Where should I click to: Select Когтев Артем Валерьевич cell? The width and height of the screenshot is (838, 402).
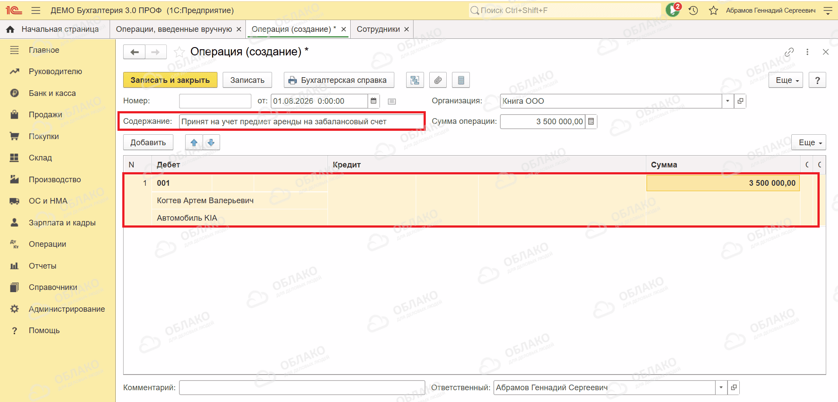point(240,201)
